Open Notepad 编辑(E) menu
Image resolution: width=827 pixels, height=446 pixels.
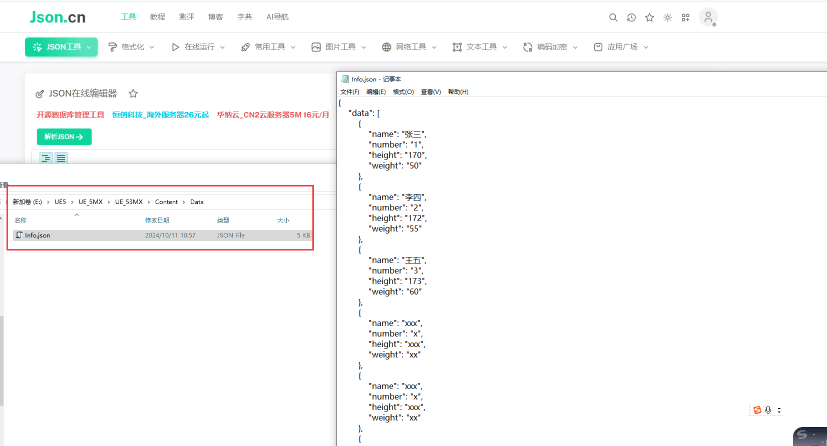[x=376, y=92]
